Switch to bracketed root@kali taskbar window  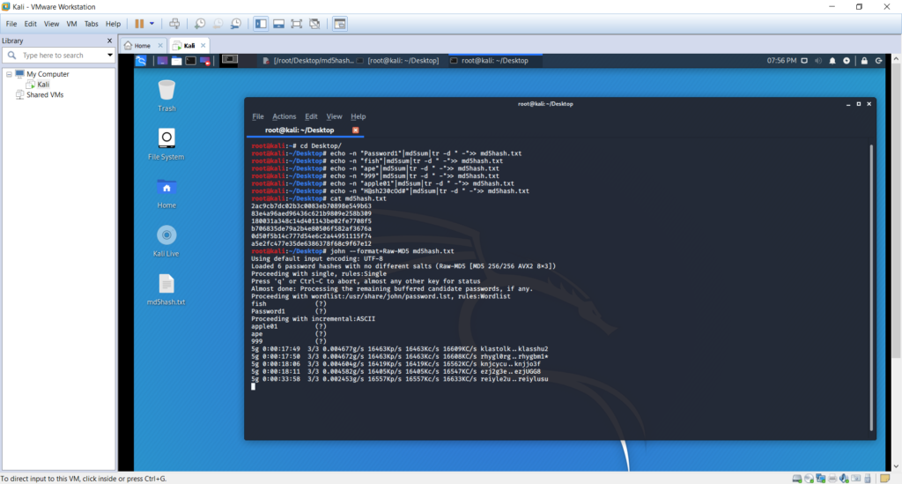398,61
